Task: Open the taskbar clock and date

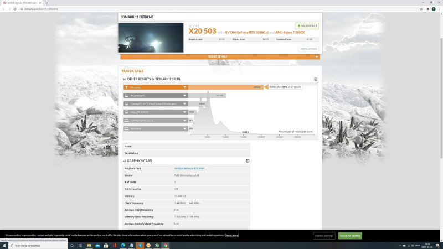Action: coord(427,246)
